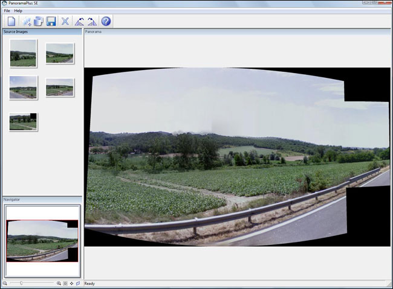Open the File menu

coord(7,11)
